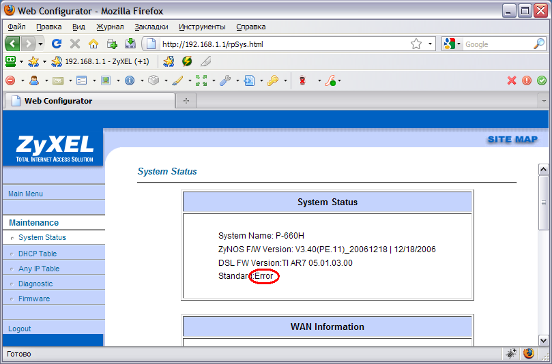Open the Справка menu
Viewport: 552px width, 364px height.
(250, 27)
